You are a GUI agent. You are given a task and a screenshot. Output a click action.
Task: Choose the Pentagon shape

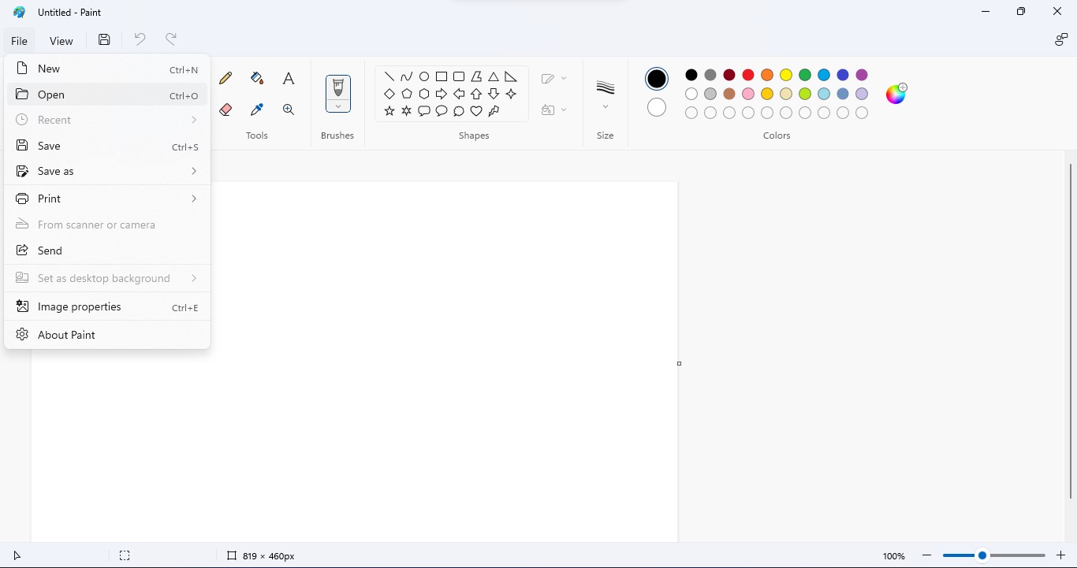[x=407, y=94]
